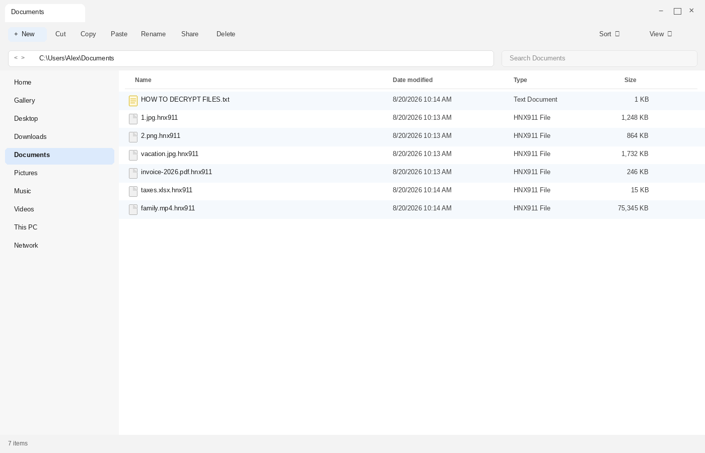Click Paste in the toolbar
Screen dimensions: 705x453
tap(119, 34)
